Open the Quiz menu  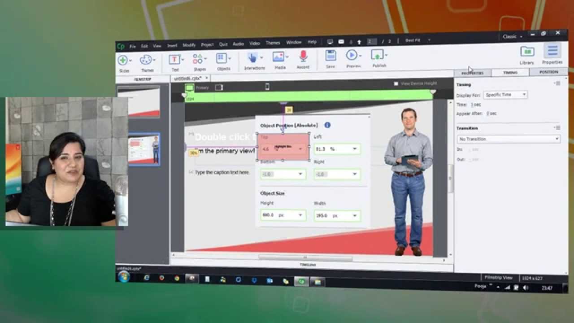[223, 44]
